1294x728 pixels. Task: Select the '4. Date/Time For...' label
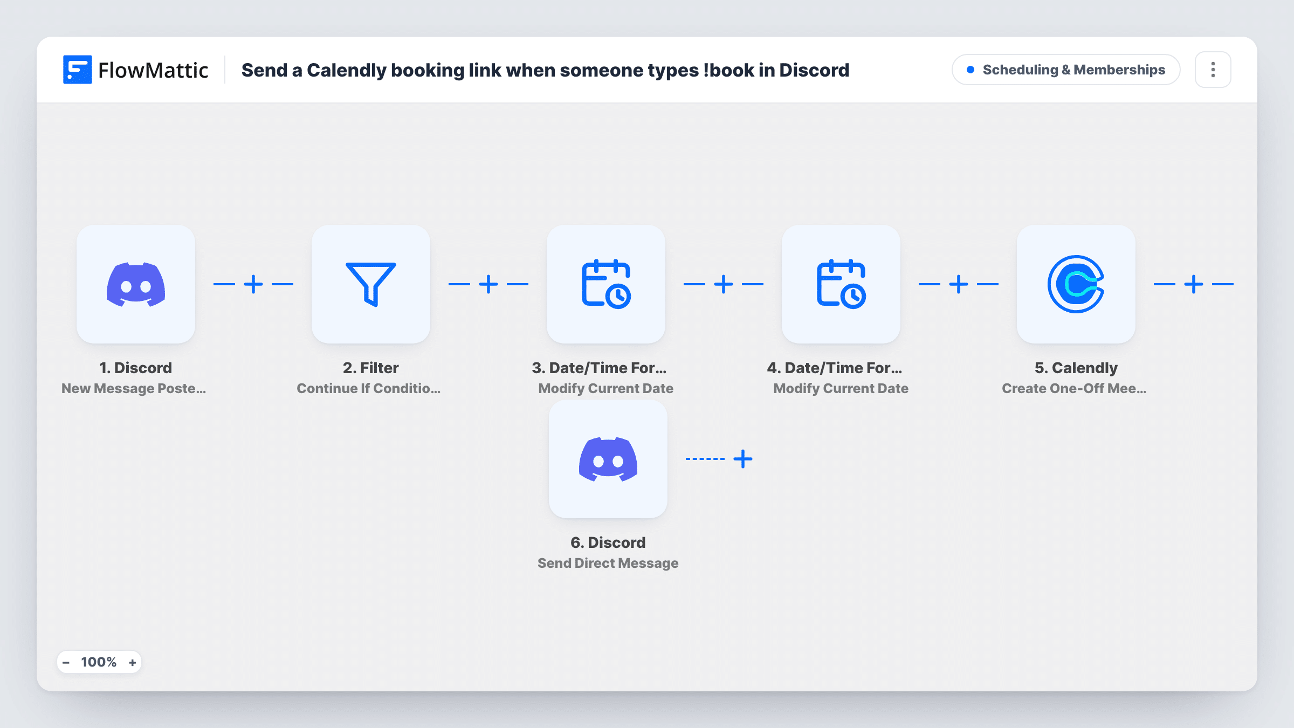point(835,368)
